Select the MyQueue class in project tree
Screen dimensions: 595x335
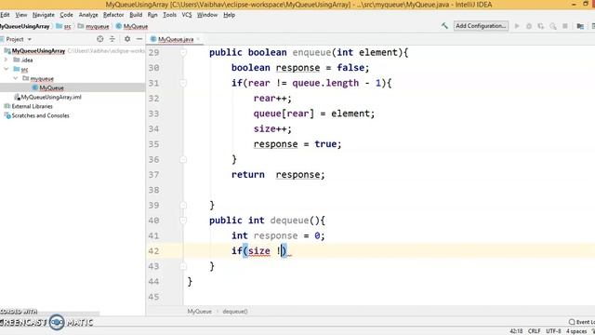[51, 87]
